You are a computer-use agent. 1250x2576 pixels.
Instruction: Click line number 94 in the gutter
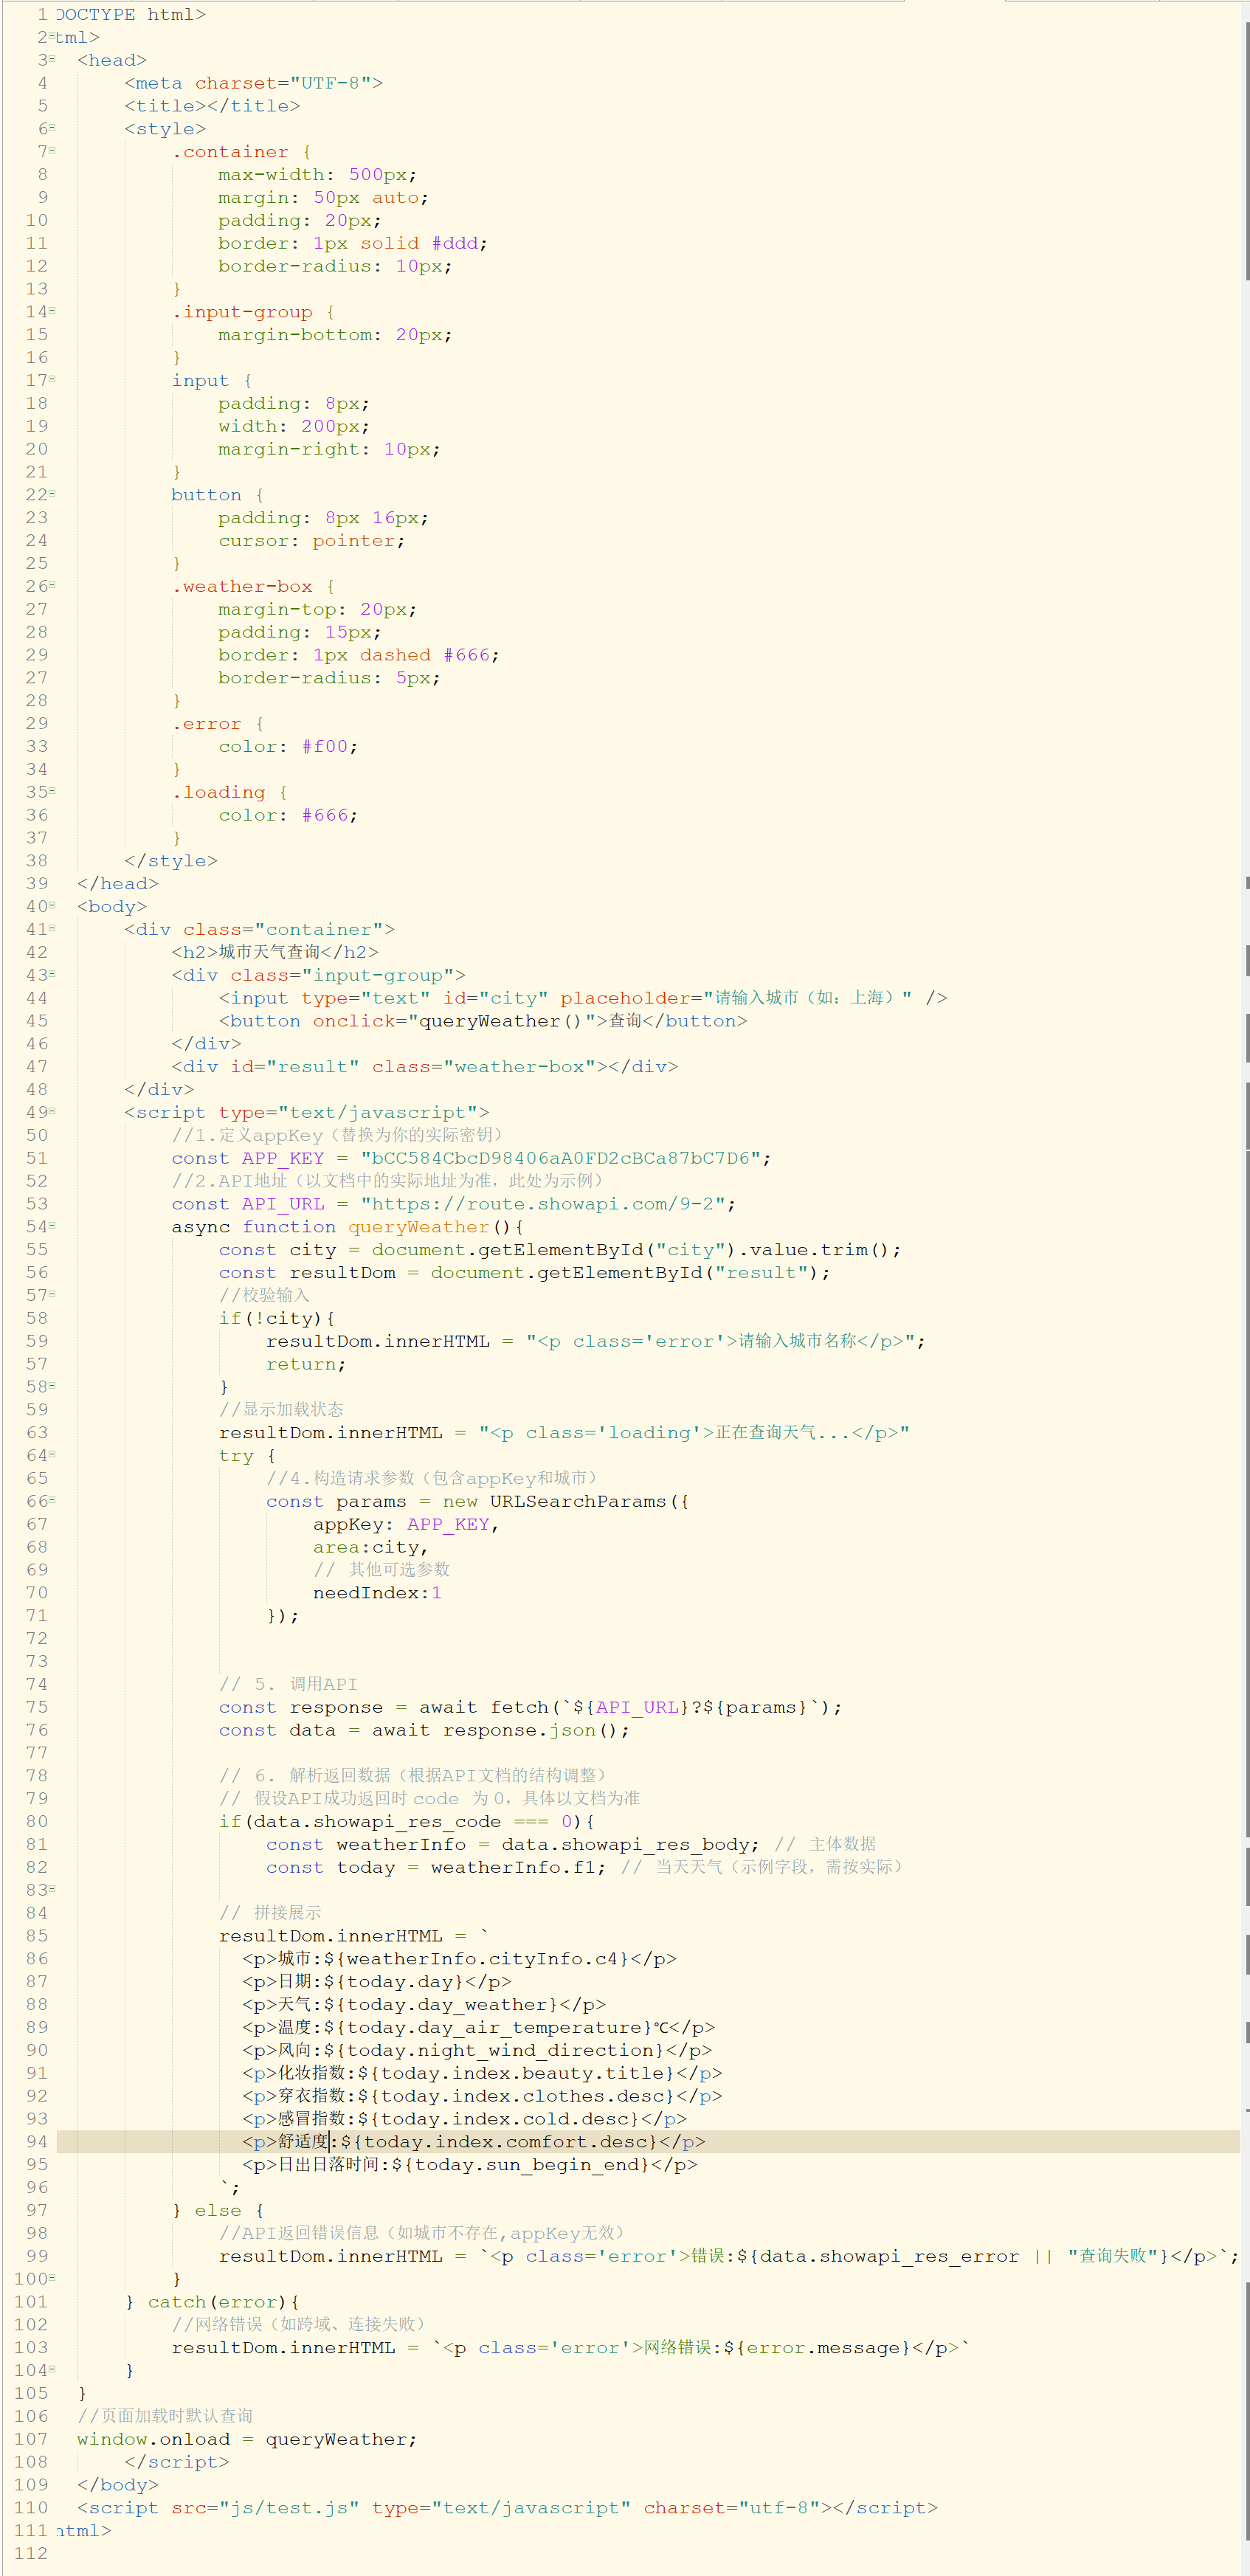coord(37,2141)
